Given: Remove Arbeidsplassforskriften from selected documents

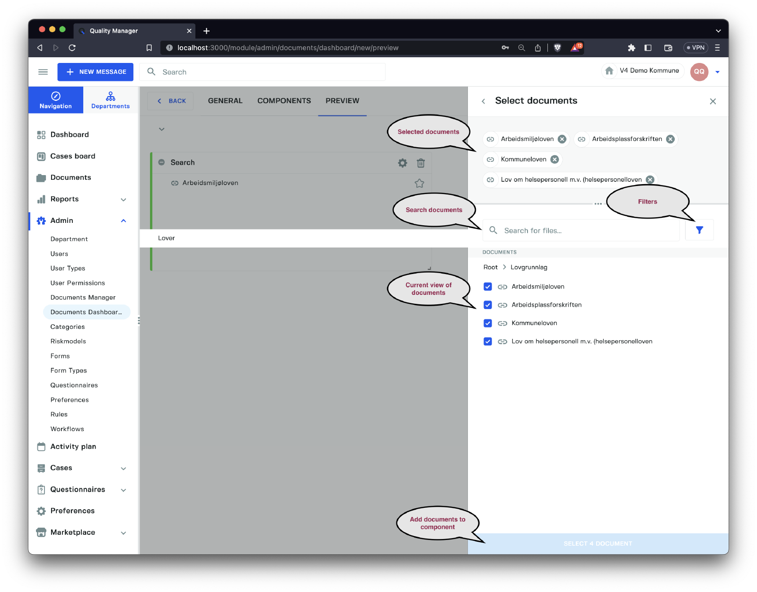Looking at the screenshot, I should click(670, 139).
